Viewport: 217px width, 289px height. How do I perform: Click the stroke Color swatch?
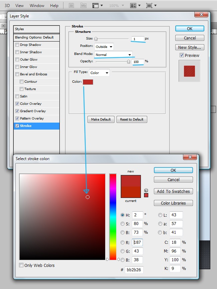88,82
